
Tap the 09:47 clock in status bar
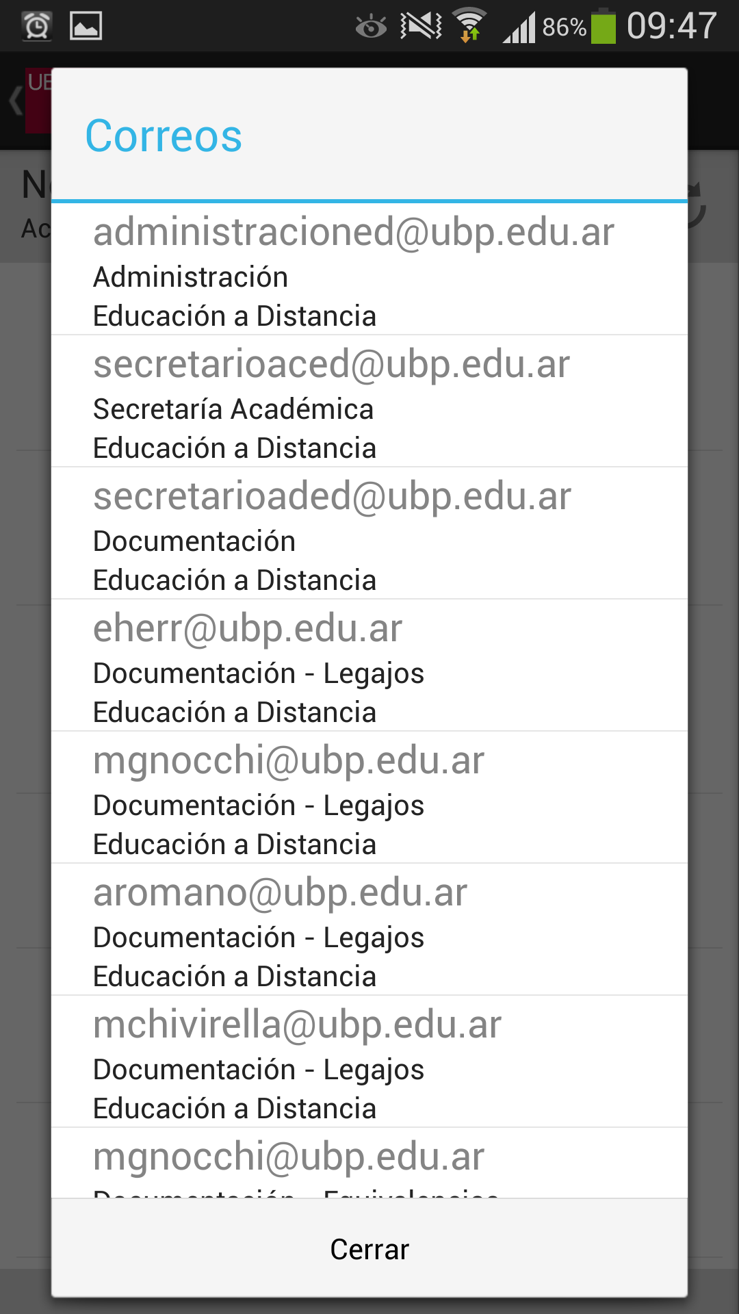click(671, 26)
